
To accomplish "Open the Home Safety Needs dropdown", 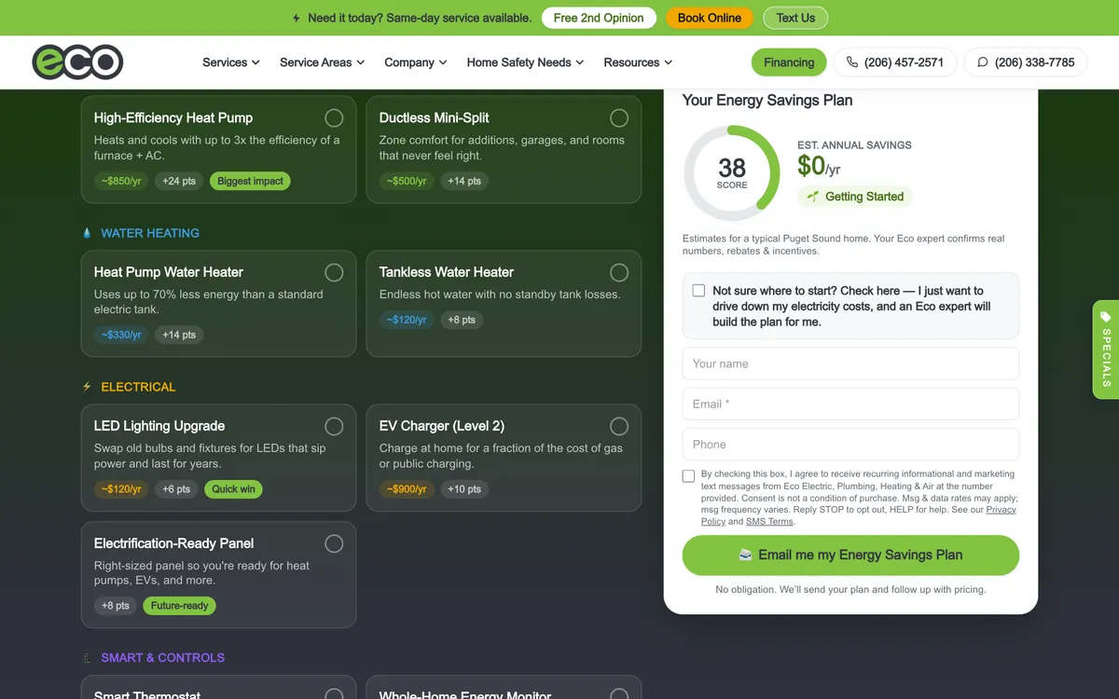I will click(x=525, y=62).
